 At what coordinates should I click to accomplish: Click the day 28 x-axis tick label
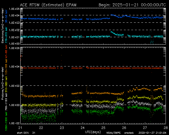click(x=166, y=128)
